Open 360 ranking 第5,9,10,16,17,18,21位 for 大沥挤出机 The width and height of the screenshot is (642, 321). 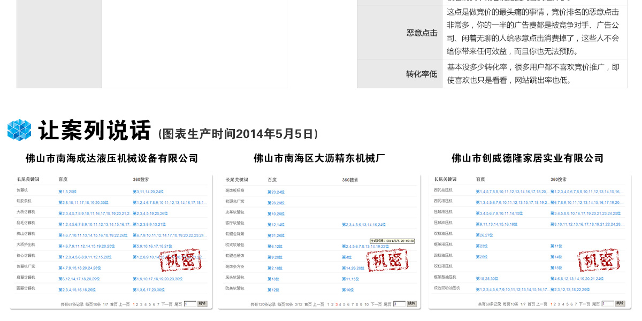152,246
